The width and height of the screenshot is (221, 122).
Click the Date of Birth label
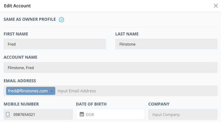pyautogui.click(x=91, y=104)
